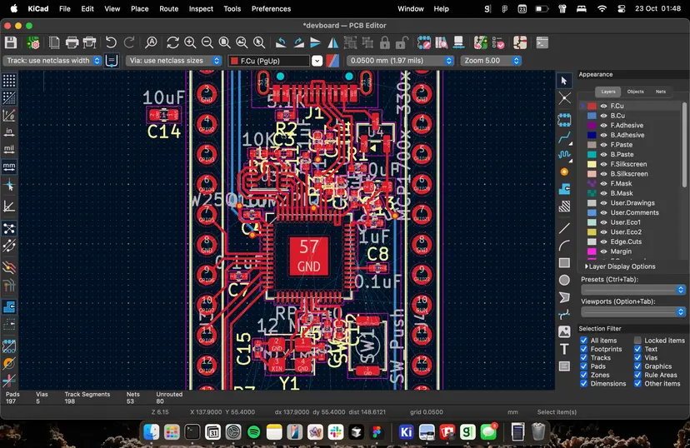Open the Zoom 5.00 dropdown

(x=491, y=61)
